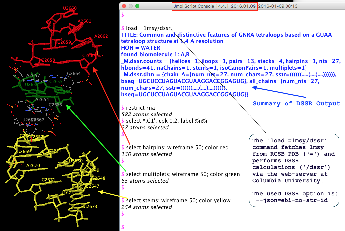Click the C2666 residue label
The height and width of the screenshot is (231, 345).
(x=55, y=105)
